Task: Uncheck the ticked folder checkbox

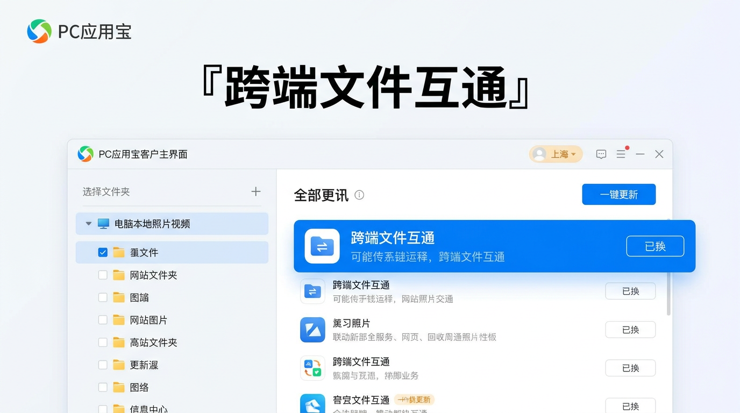Action: [103, 252]
